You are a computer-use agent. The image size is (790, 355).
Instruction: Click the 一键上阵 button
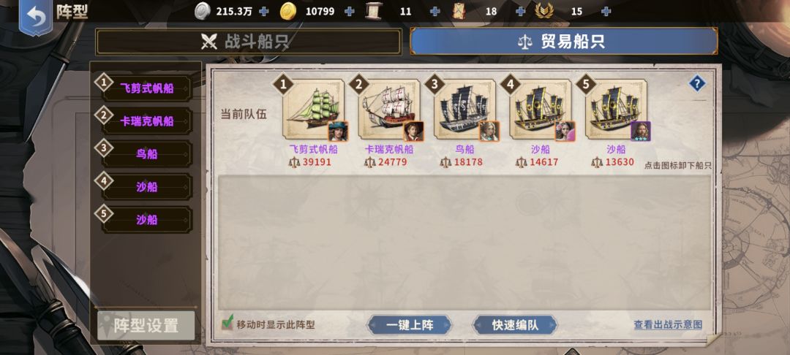pos(410,325)
